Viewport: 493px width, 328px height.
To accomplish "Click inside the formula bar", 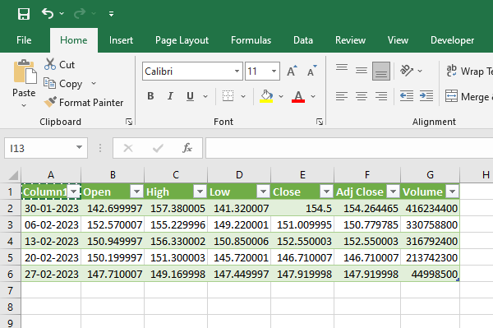I will click(349, 148).
